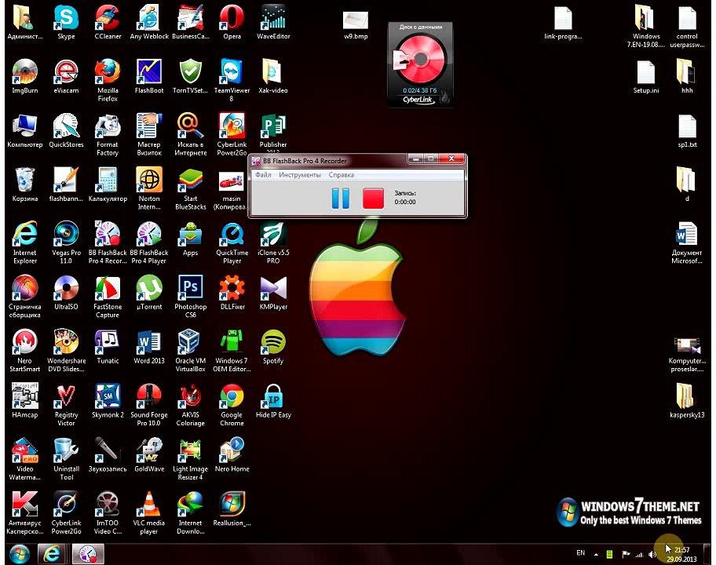Open the link-progra... text file icon
This screenshot has width=716, height=565.
563,22
